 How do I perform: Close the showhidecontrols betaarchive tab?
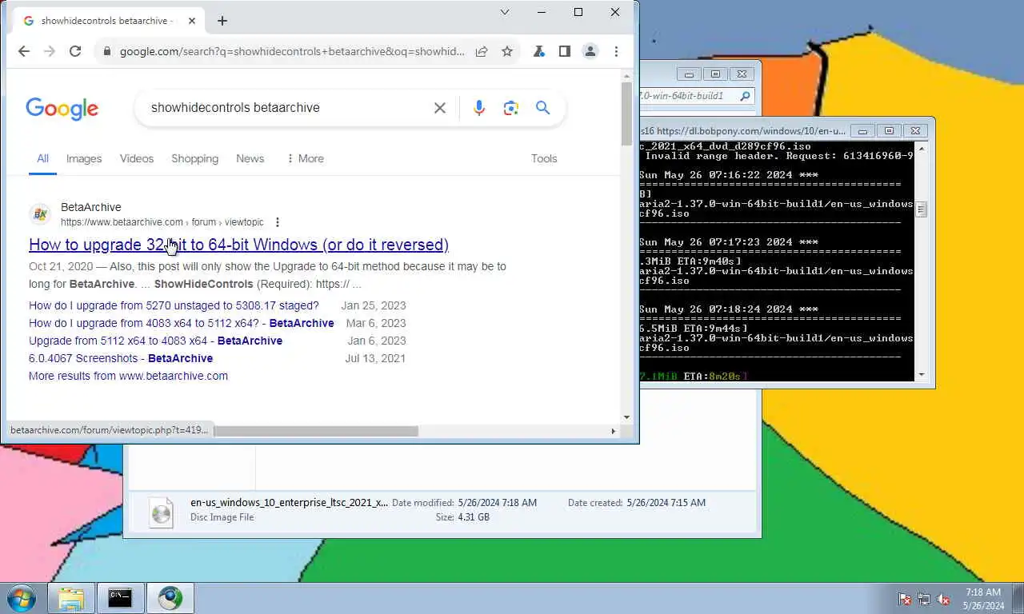tap(192, 21)
